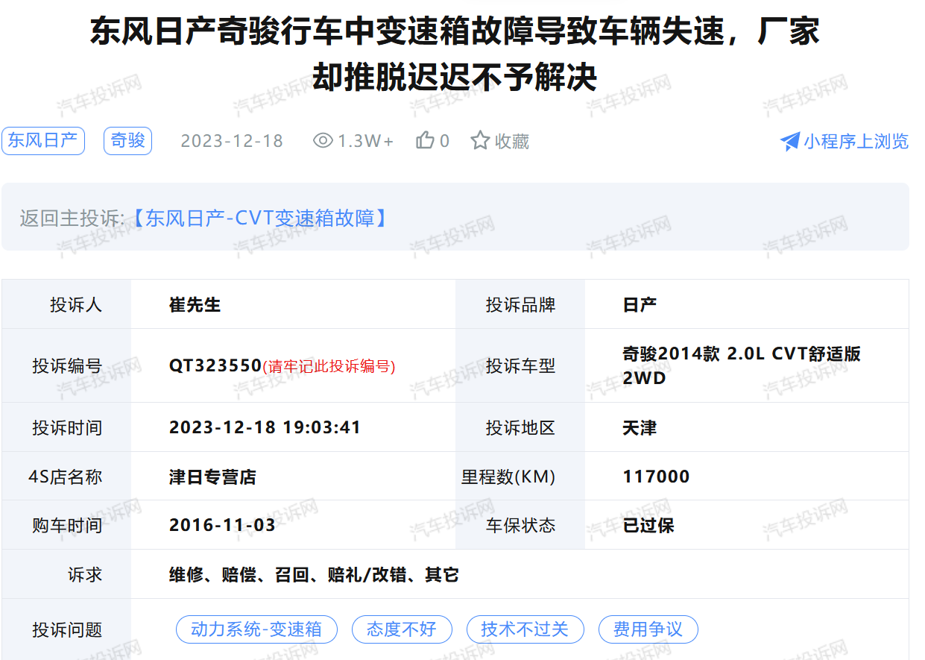925x660 pixels.
Task: Click complaint number QT323550
Action: tap(215, 365)
